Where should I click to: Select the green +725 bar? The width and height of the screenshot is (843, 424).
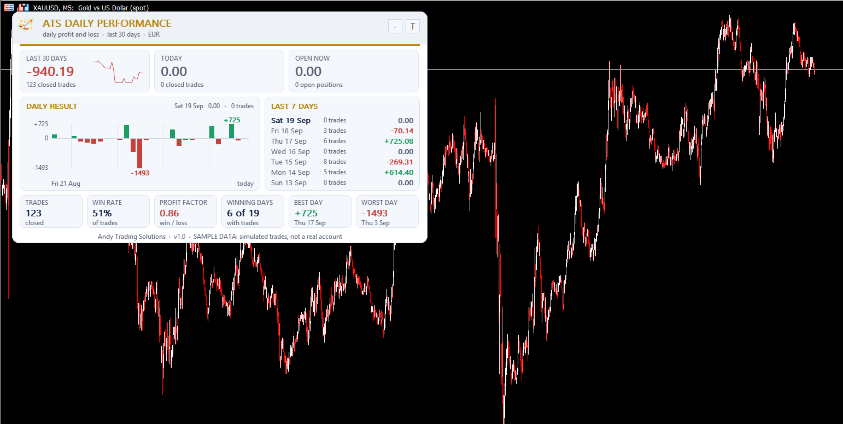231,131
